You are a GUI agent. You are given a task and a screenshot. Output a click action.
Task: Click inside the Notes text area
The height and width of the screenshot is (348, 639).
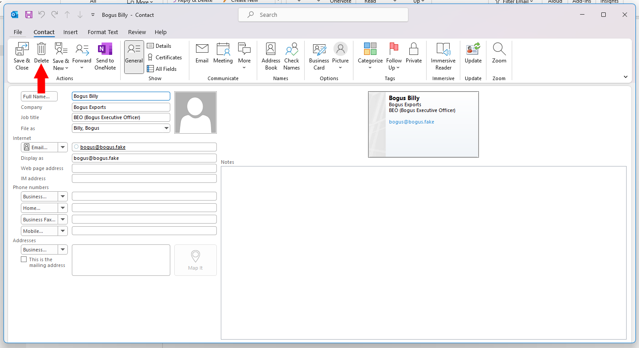(x=423, y=252)
